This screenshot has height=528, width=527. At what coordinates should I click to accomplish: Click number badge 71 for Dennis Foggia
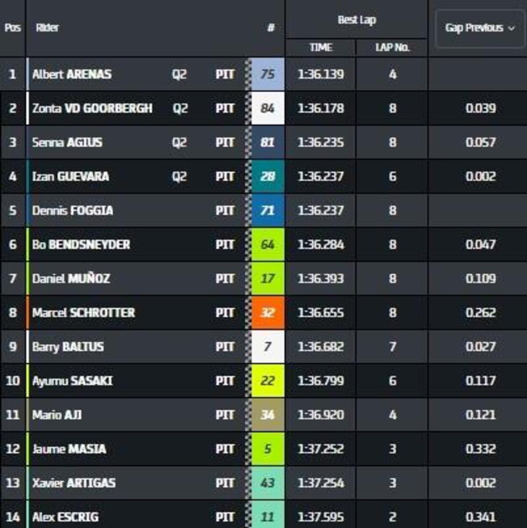[x=267, y=211]
